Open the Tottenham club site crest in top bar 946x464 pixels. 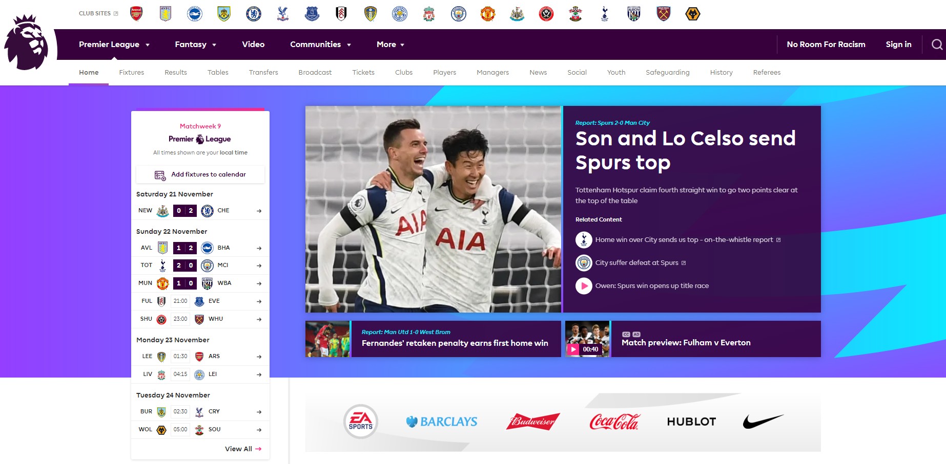(x=605, y=14)
